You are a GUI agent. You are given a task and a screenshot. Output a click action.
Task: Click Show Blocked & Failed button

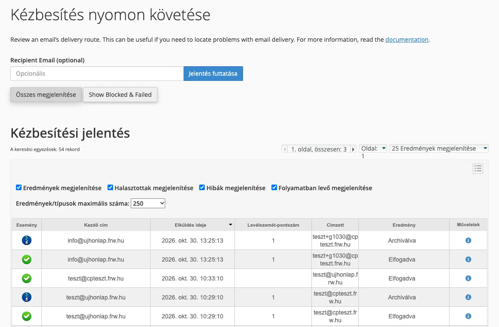point(120,95)
